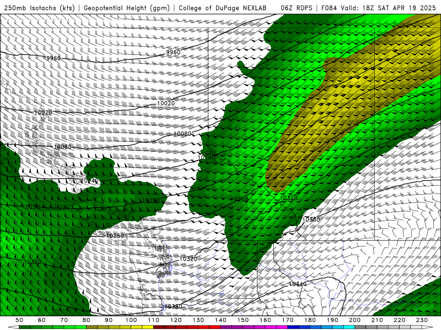The width and height of the screenshot is (441, 330).
Task: Select the dark red swatch after 110
Action: coord(159,327)
